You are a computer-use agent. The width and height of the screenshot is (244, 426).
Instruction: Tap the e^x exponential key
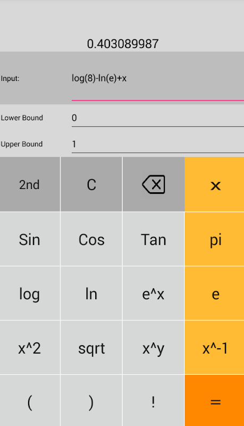point(154,293)
